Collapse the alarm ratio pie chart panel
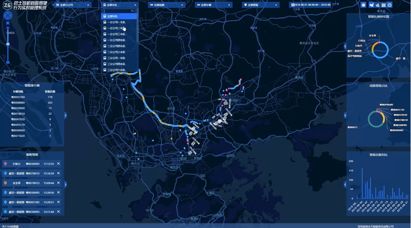The height and width of the screenshot is (228, 411). (x=345, y=47)
